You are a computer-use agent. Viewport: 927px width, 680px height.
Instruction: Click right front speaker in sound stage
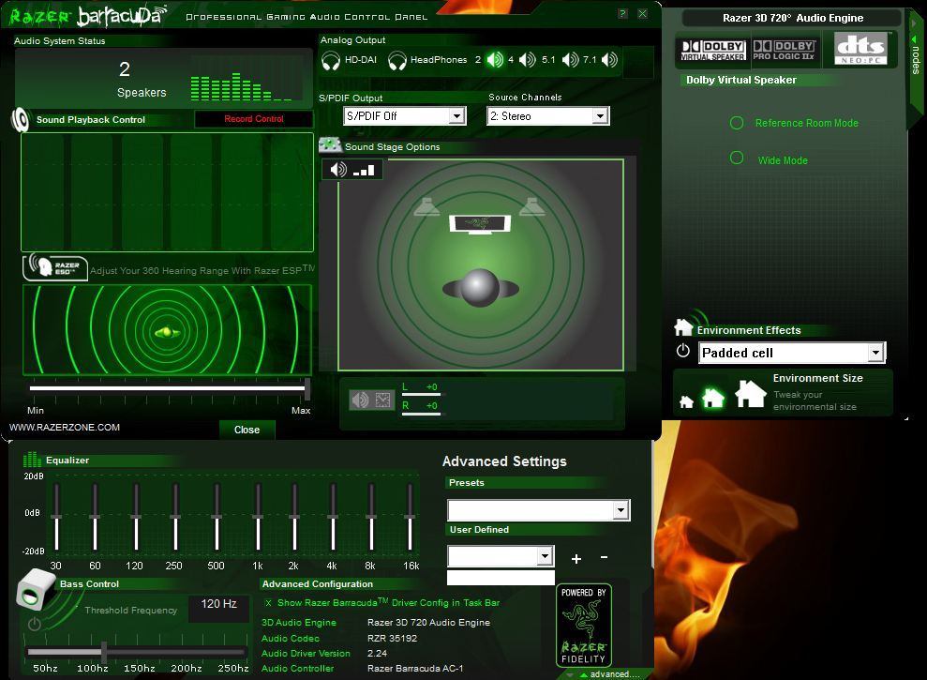tap(532, 206)
